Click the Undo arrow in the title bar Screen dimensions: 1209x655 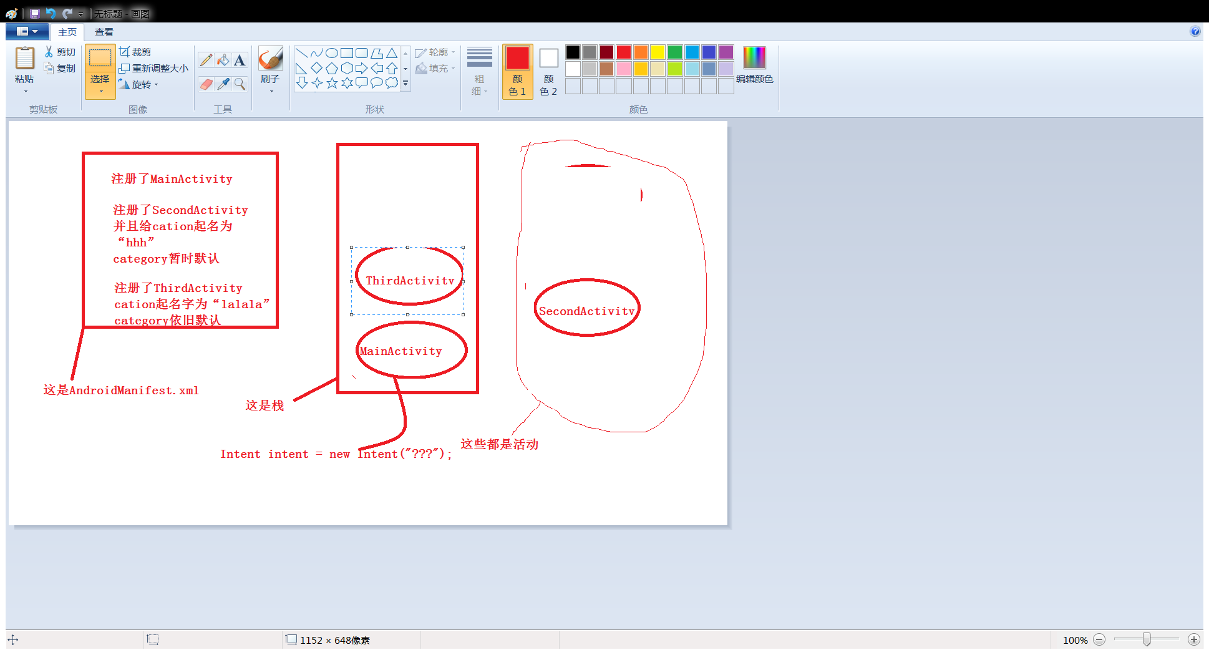tap(51, 14)
